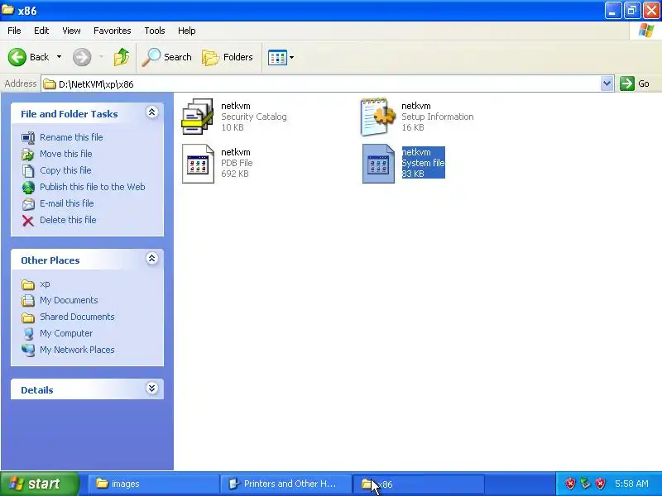Screen dimensions: 662x496
Task: Select the netkvm PDB File icon
Action: click(198, 164)
